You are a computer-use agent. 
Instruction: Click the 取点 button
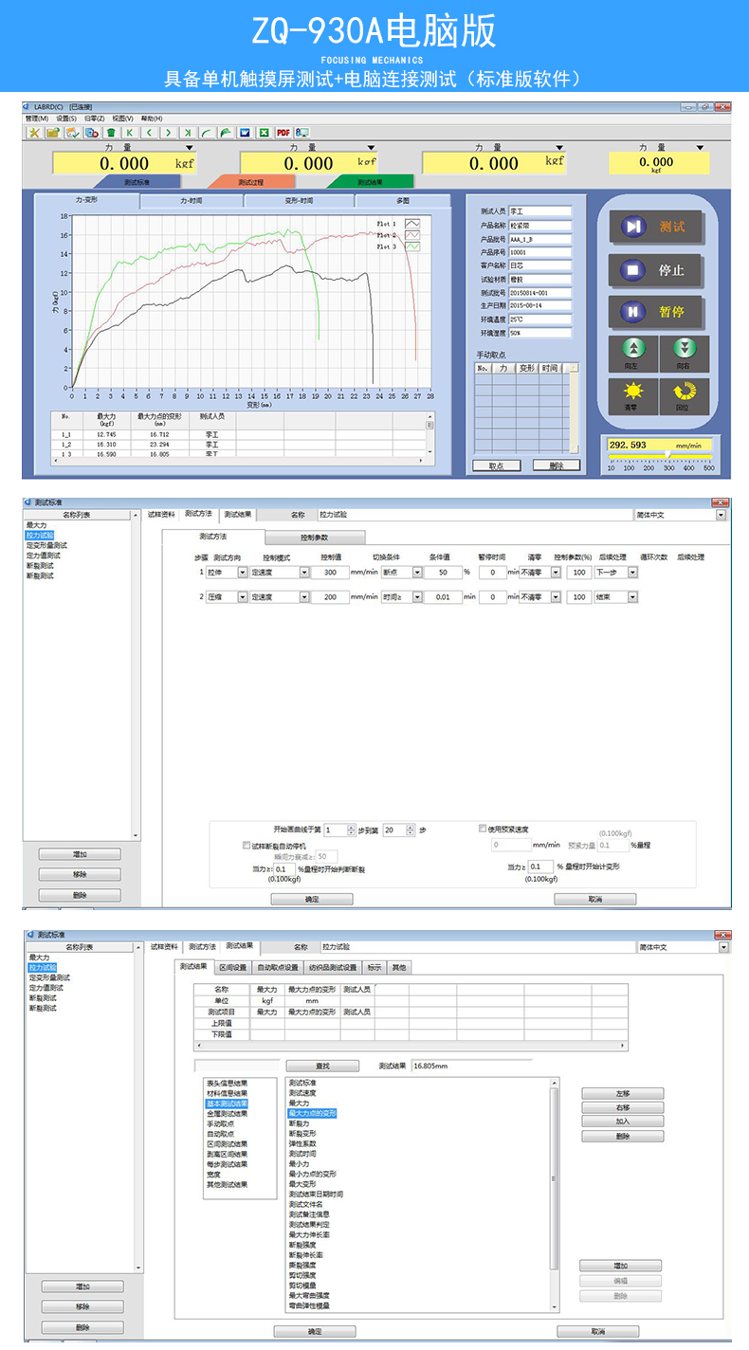[x=496, y=465]
